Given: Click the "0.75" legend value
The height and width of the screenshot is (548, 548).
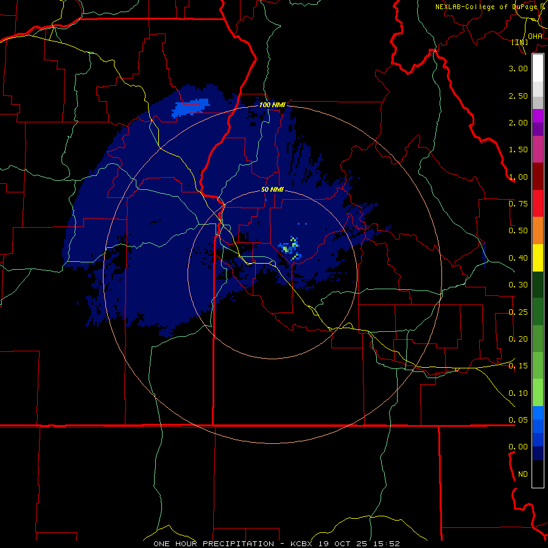Looking at the screenshot, I should 518,204.
